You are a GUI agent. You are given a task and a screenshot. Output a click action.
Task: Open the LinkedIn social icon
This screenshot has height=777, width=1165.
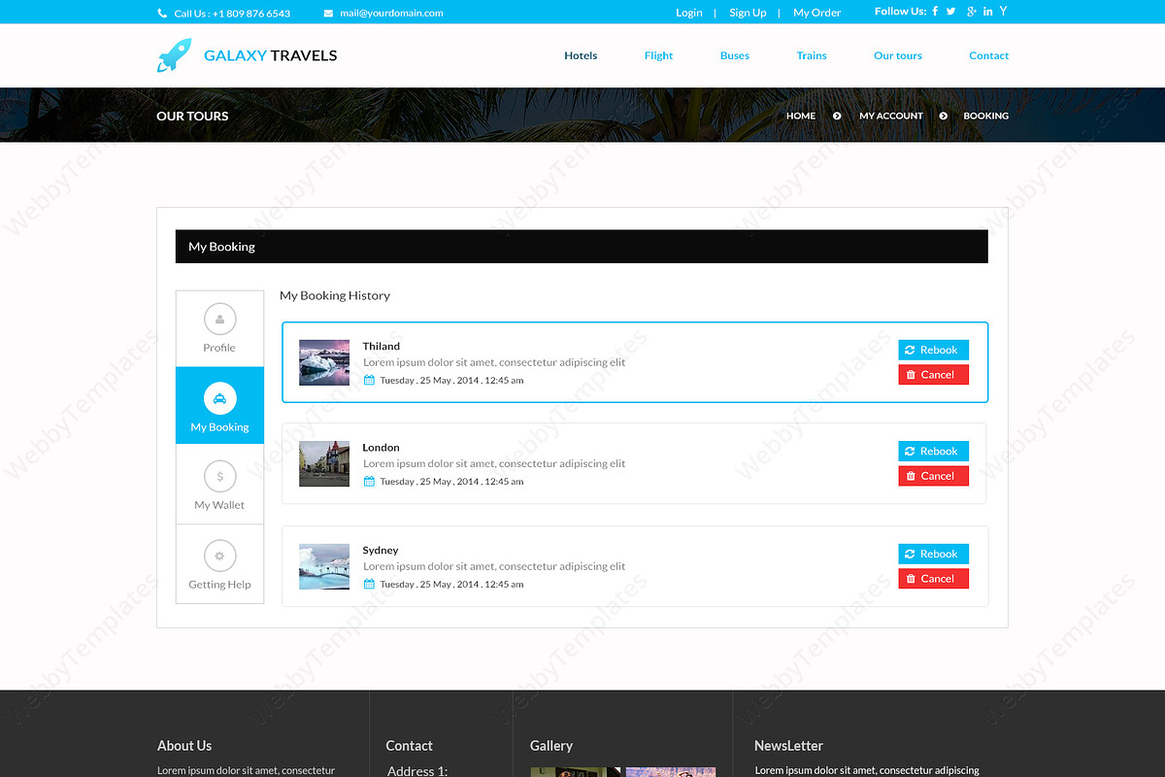click(x=987, y=12)
